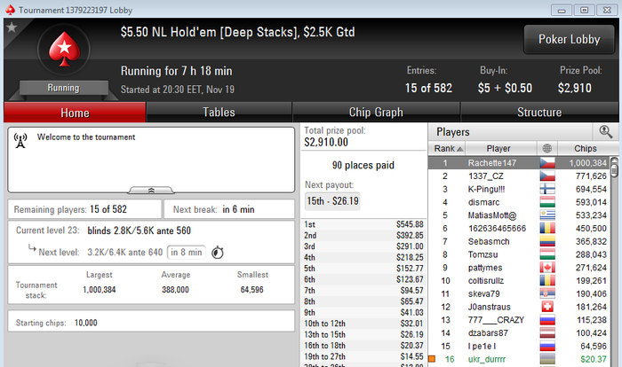Open the Chip Graph tab
The width and height of the screenshot is (622, 367).
(x=376, y=113)
